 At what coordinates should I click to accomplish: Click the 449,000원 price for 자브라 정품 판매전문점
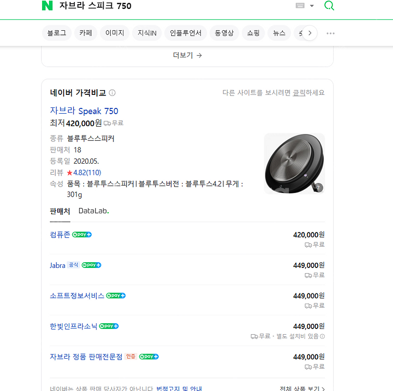click(x=309, y=357)
